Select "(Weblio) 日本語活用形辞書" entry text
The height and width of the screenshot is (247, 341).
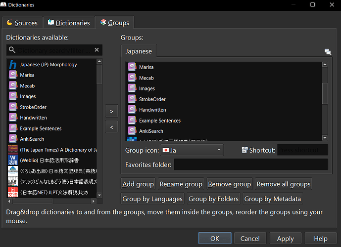[x=49, y=160]
